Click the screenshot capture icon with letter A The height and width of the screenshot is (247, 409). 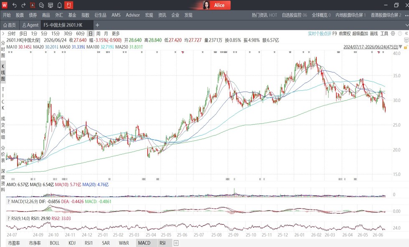[x=32, y=5]
